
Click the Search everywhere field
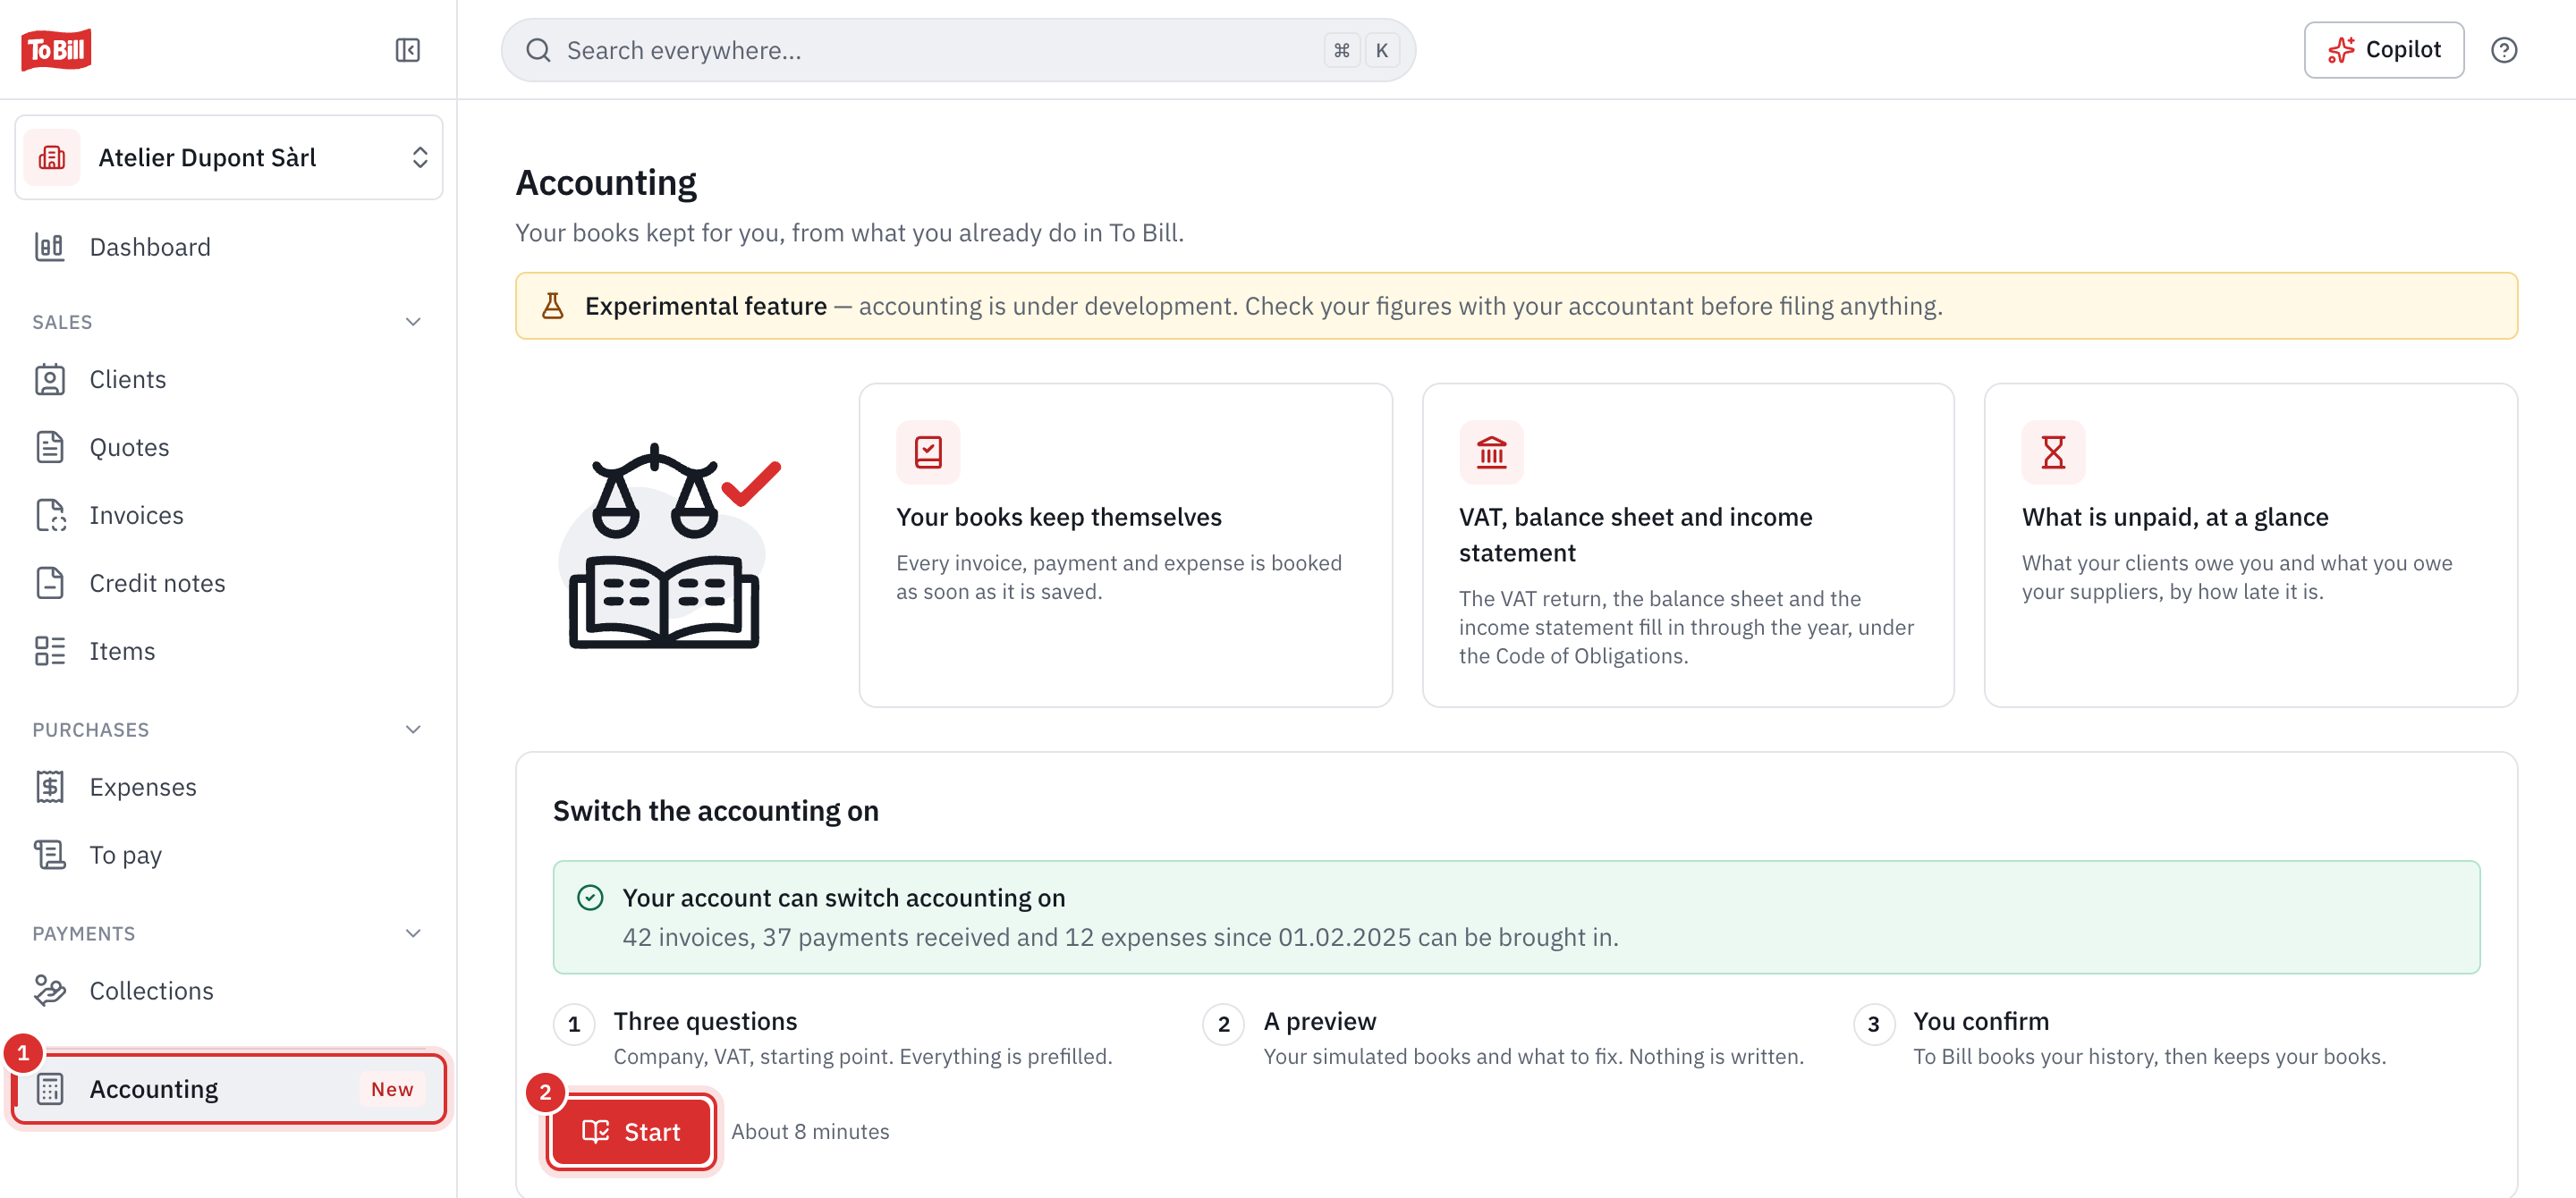tap(957, 50)
